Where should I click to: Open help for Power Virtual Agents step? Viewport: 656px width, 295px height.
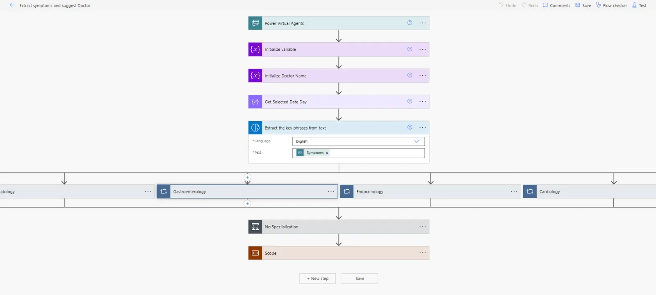(x=410, y=23)
